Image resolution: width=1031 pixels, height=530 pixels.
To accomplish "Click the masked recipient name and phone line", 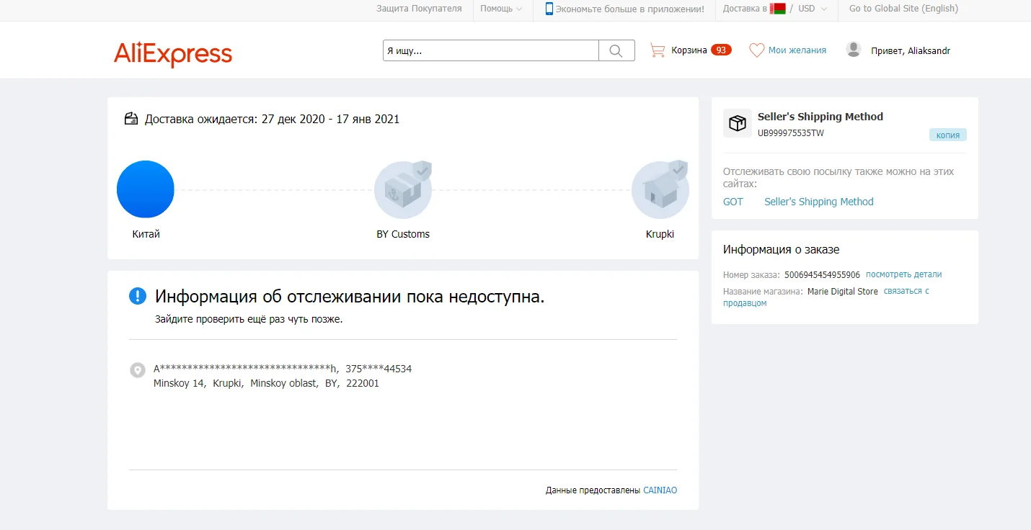I will pos(283,369).
